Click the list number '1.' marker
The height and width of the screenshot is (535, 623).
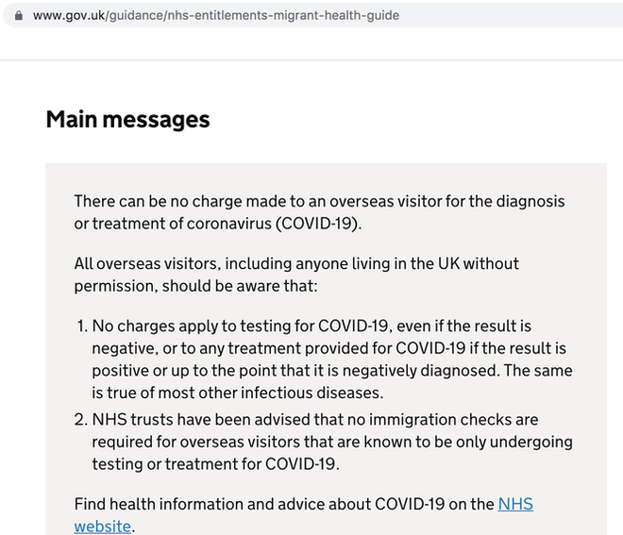pyautogui.click(x=82, y=326)
